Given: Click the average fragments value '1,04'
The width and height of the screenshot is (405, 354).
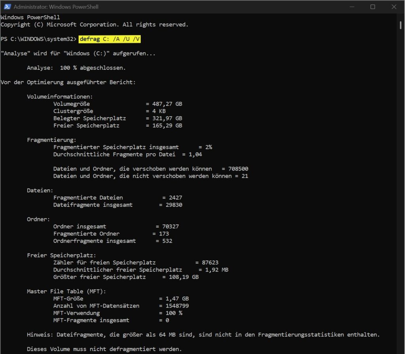Looking at the screenshot, I should click(x=195, y=154).
